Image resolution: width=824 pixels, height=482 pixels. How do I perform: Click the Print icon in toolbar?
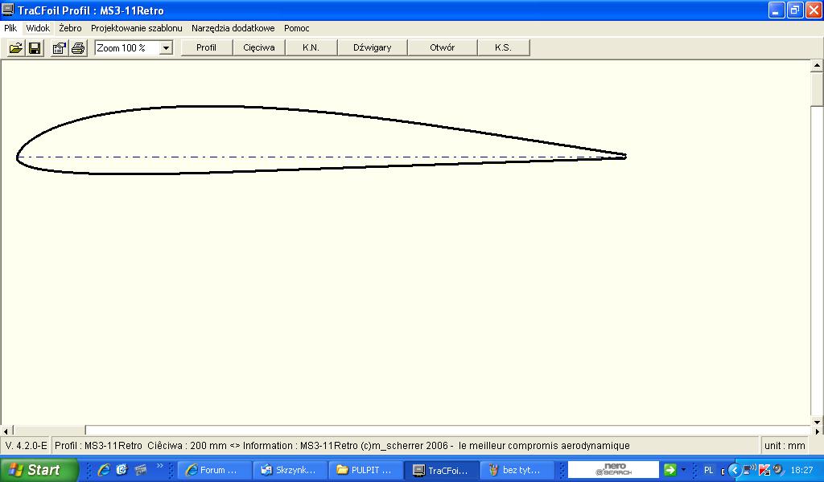point(78,48)
